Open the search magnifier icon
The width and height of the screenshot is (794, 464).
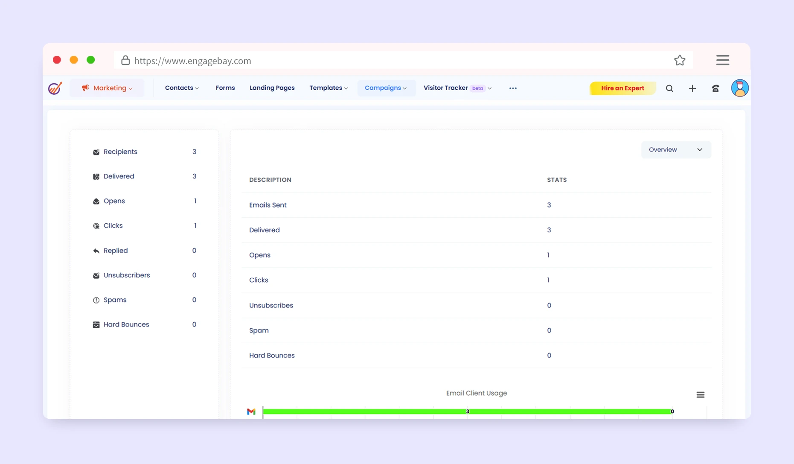[x=669, y=88]
